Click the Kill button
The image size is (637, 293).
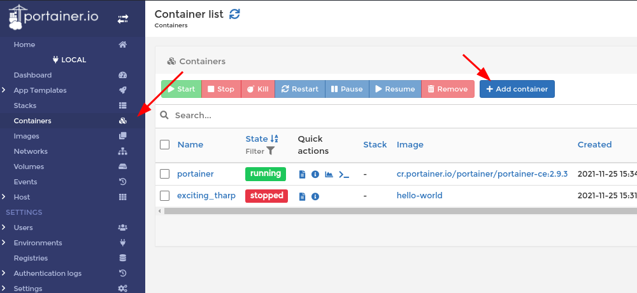click(258, 89)
